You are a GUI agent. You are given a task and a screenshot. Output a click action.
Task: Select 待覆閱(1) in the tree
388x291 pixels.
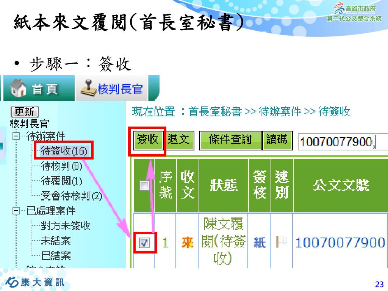click(62, 181)
